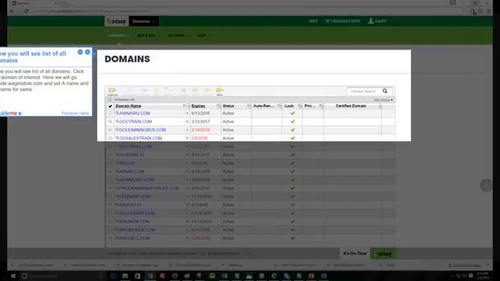Expand the GOLEARNINGBUS.COM row dropdown arrow
The height and width of the screenshot is (281, 500).
(187, 130)
